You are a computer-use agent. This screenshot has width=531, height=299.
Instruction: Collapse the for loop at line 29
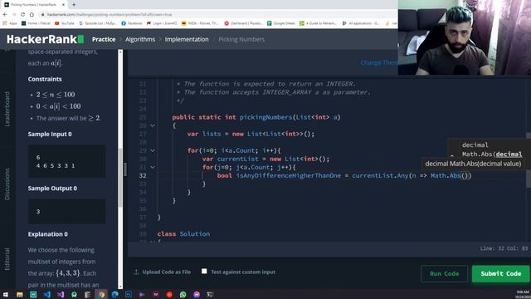point(153,150)
